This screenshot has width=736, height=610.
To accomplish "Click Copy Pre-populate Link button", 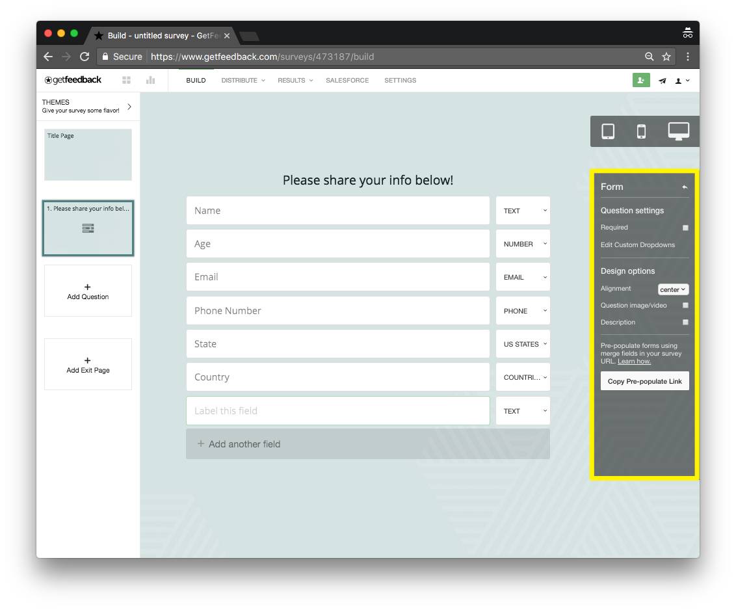I will pyautogui.click(x=644, y=380).
